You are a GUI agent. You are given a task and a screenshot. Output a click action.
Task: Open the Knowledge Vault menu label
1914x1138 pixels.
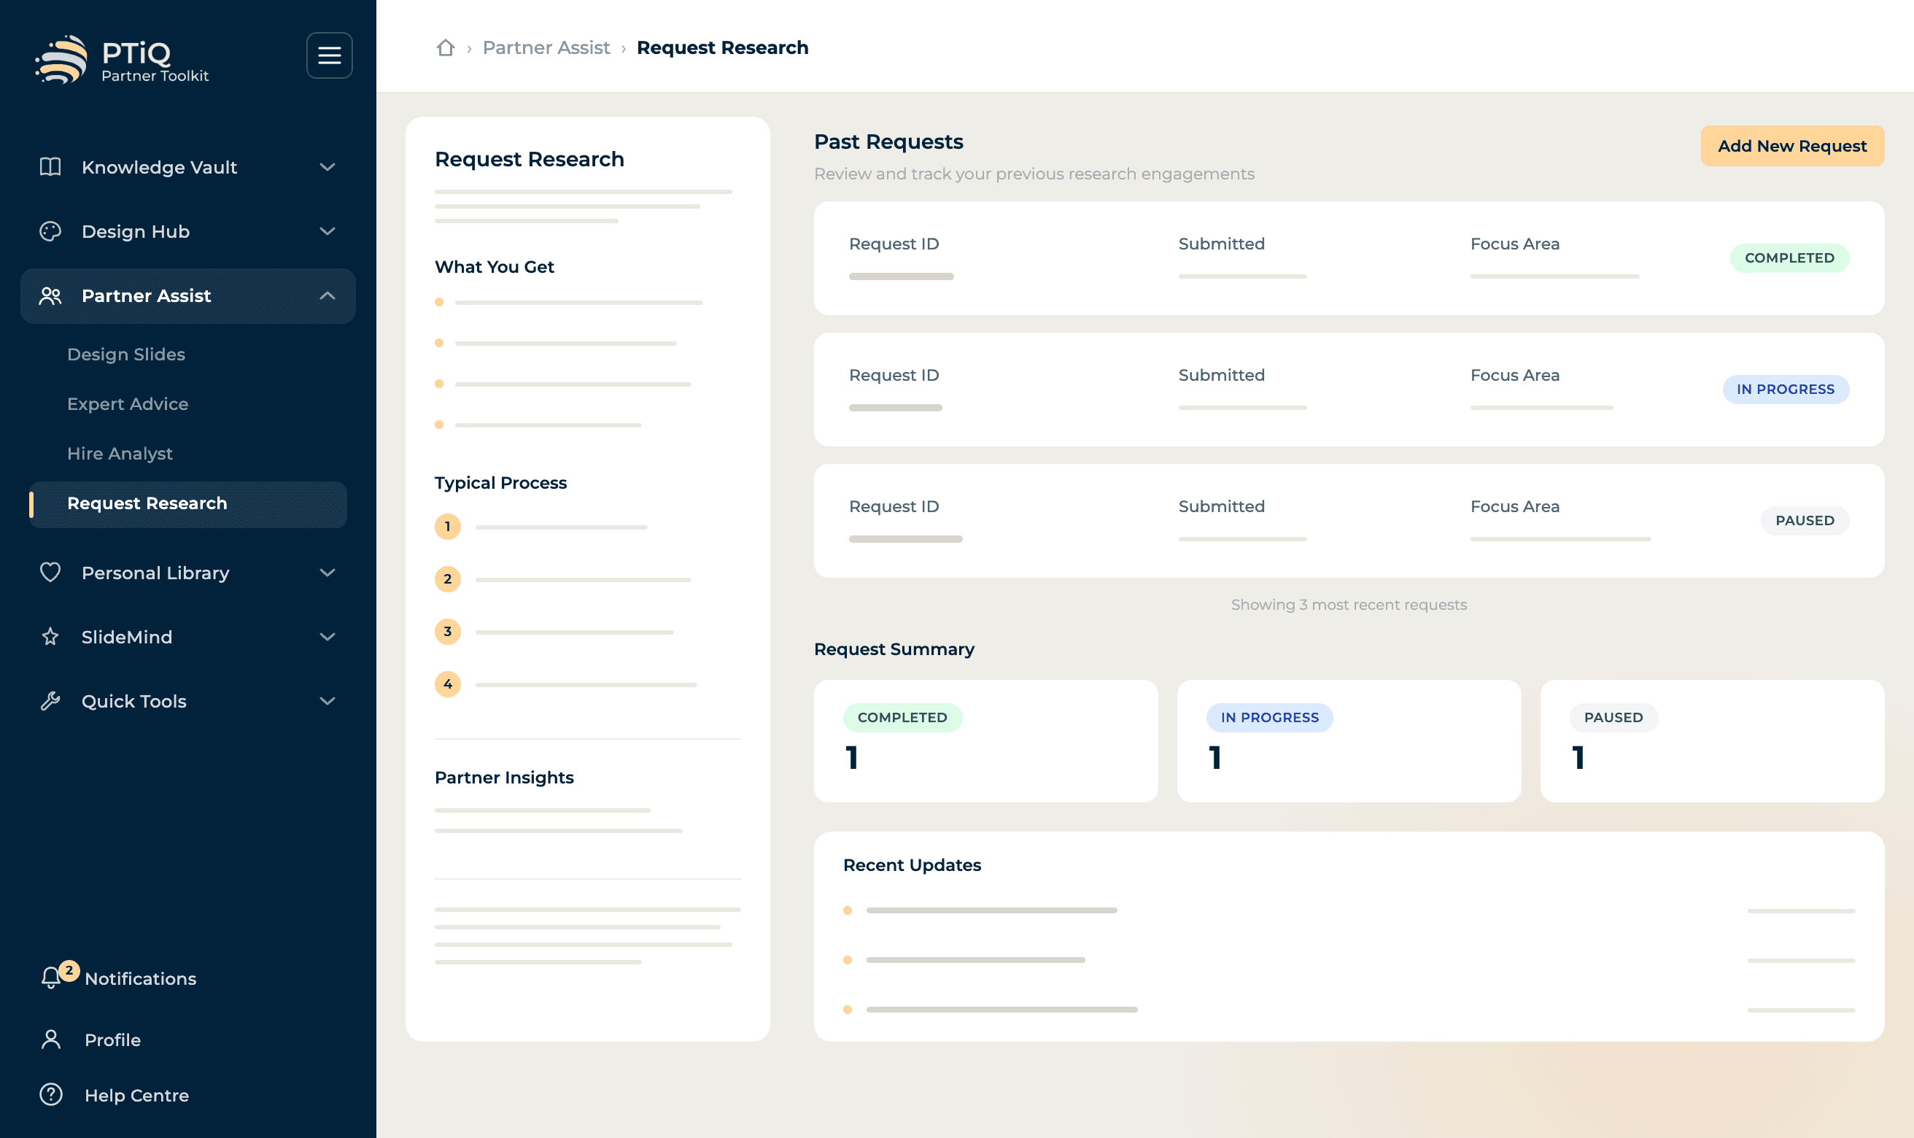click(x=160, y=167)
